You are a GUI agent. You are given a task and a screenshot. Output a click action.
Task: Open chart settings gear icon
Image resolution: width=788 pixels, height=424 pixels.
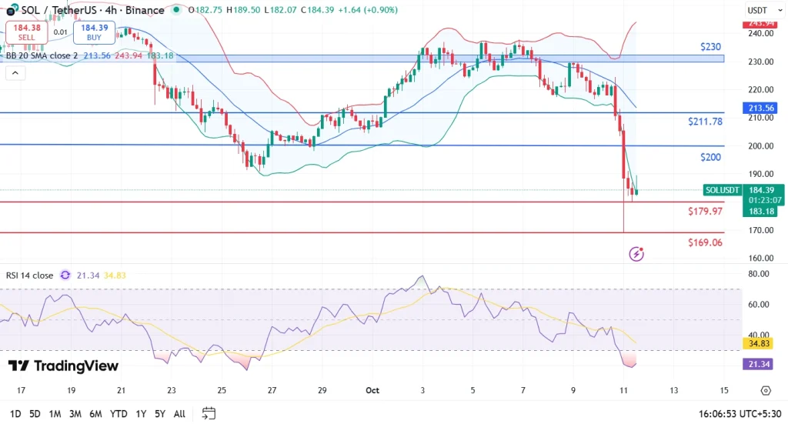tap(765, 391)
